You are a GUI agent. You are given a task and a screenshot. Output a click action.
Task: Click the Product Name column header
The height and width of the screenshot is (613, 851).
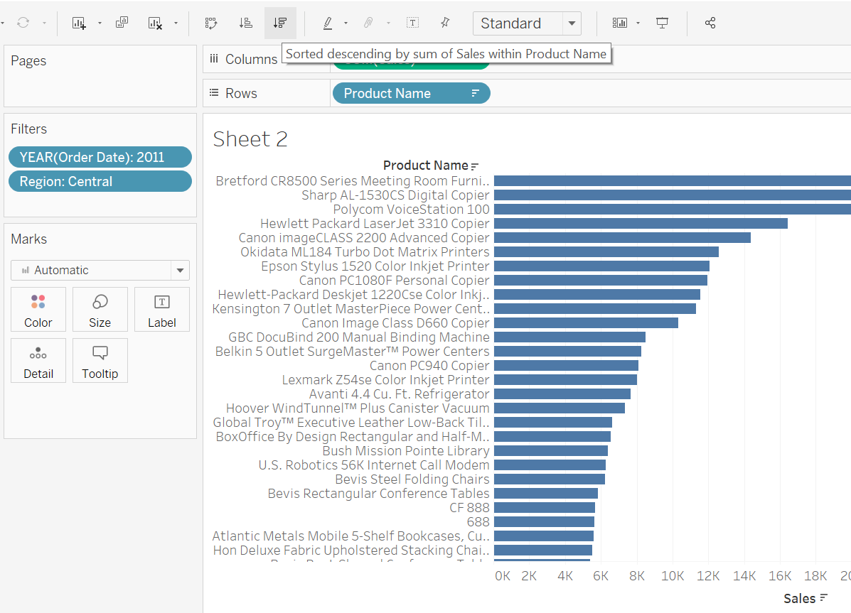425,166
